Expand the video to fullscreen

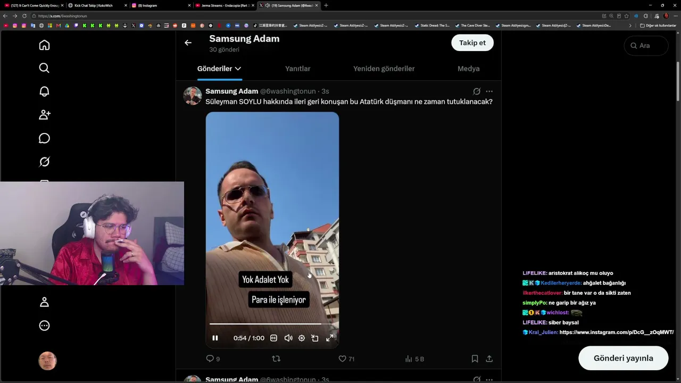tap(329, 338)
